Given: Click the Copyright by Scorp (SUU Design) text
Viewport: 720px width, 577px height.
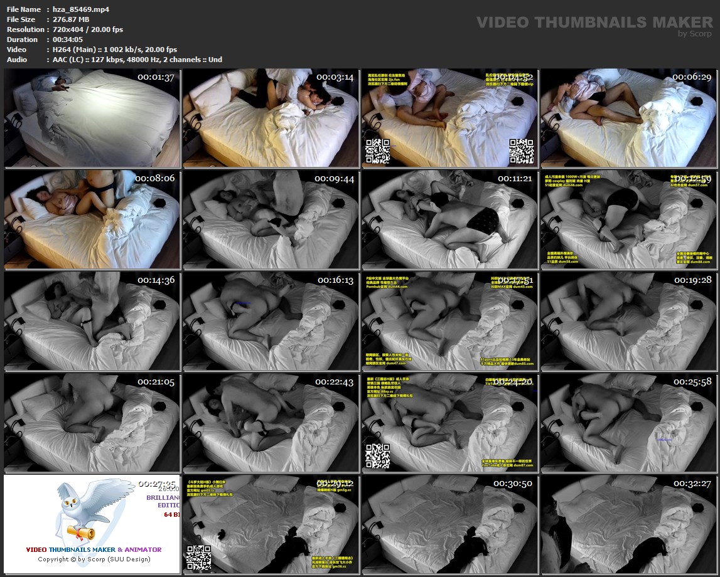Looking at the screenshot, I should click(94, 559).
